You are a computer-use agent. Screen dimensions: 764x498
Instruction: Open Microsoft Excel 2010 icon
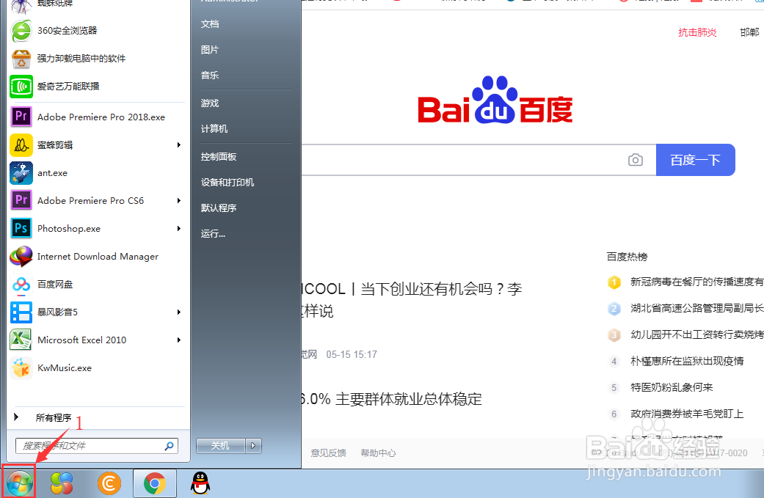21,340
